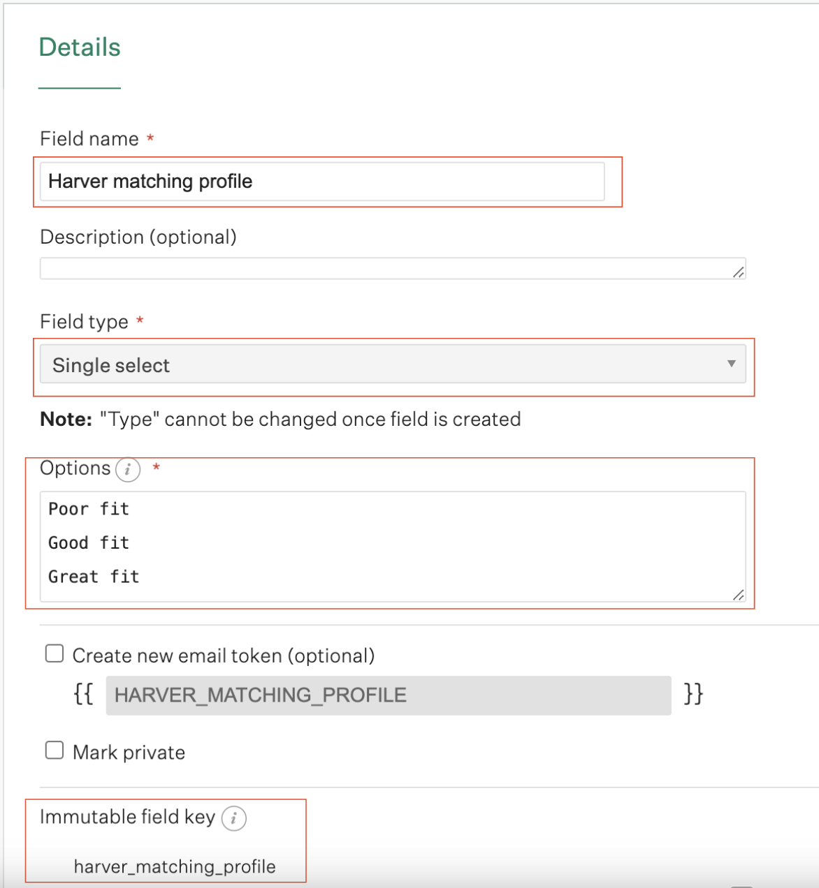This screenshot has width=819, height=888.
Task: Click the Immutable field key label
Action: point(128,817)
